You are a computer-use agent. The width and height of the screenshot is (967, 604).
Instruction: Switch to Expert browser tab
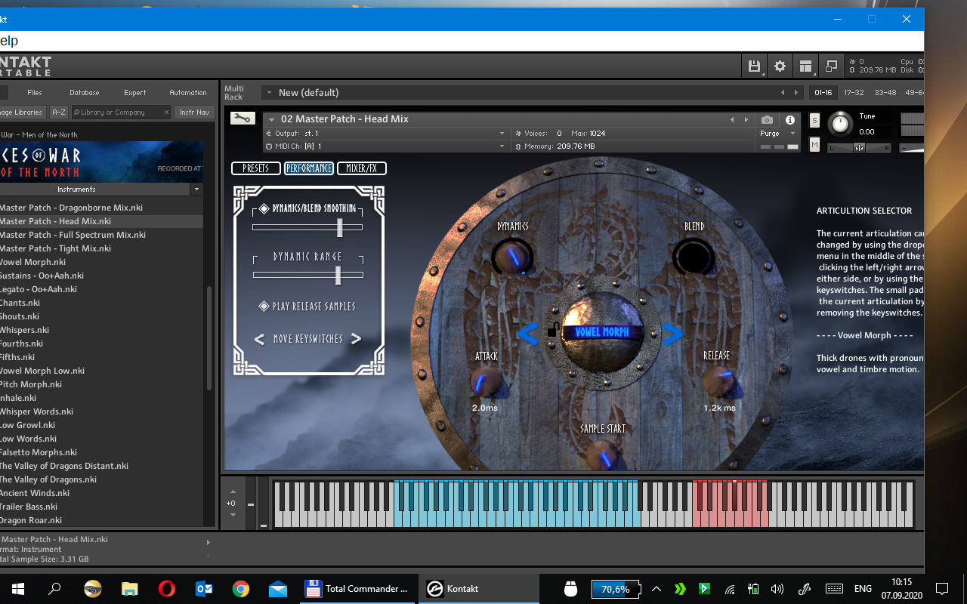[x=135, y=93]
